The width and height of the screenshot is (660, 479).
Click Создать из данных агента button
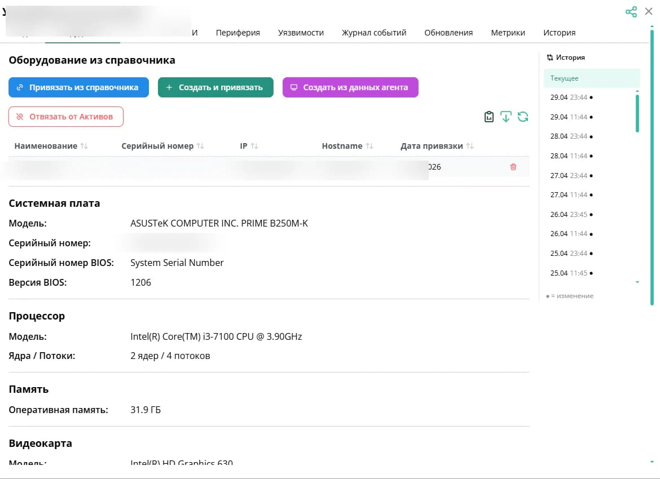[x=350, y=87]
